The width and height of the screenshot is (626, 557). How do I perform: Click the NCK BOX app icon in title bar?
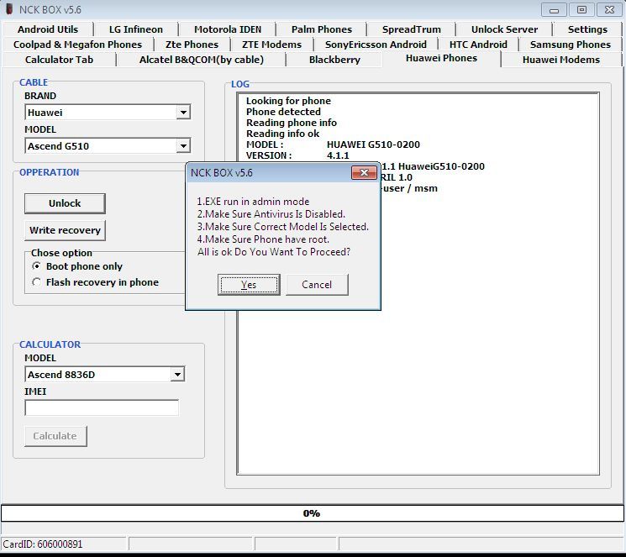click(9, 9)
